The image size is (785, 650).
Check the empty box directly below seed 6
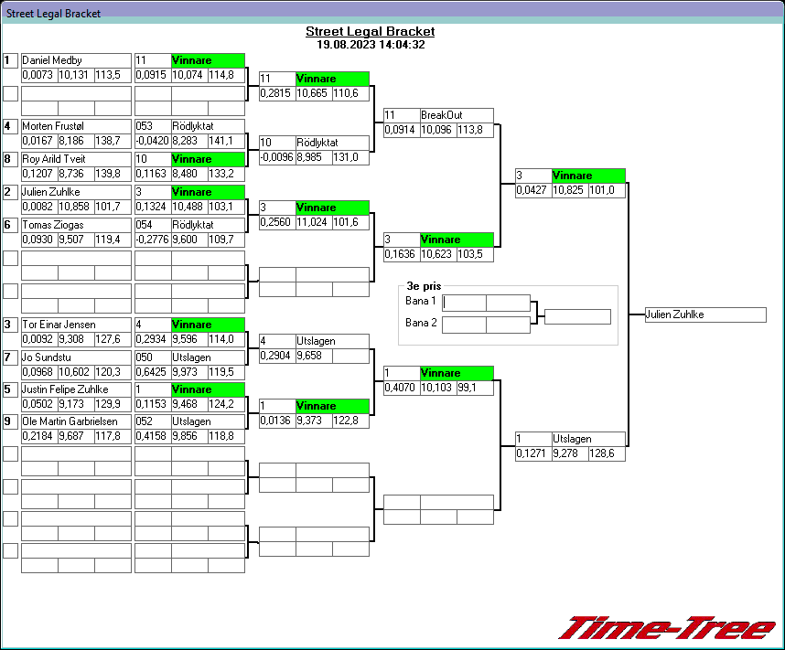point(10,258)
